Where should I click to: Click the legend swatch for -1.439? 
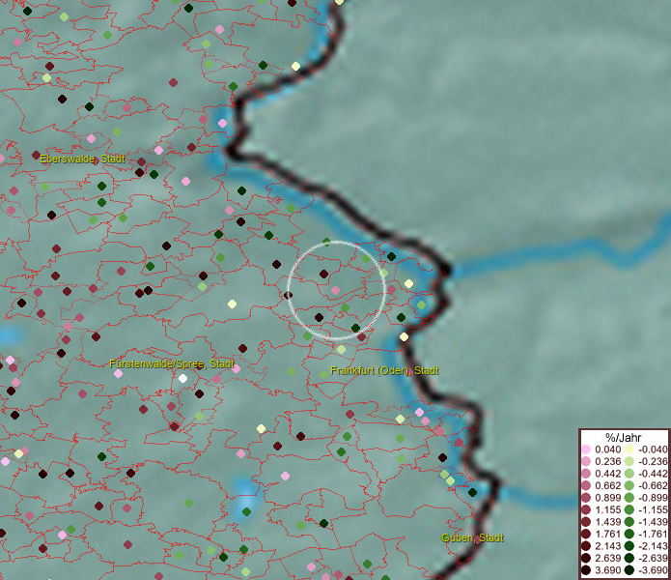coord(629,522)
